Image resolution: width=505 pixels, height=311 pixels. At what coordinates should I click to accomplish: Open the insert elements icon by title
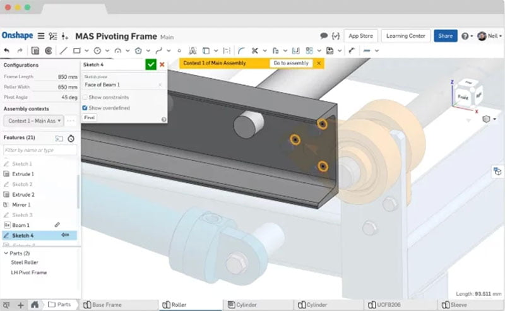pyautogui.click(x=65, y=36)
